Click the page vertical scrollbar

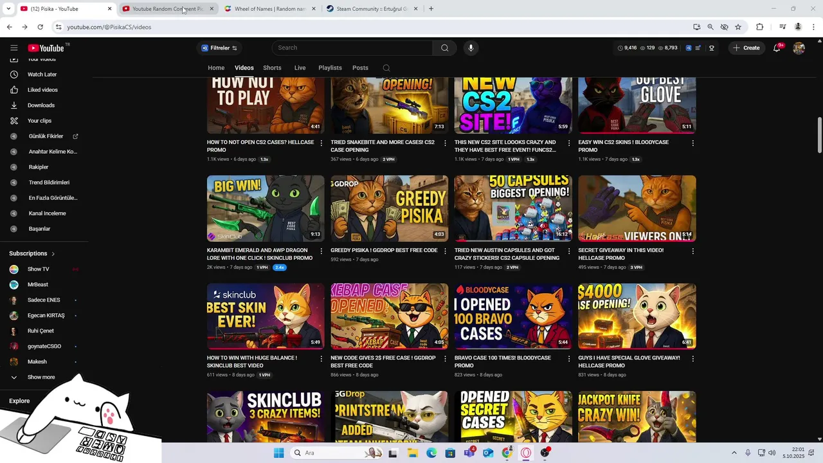(x=819, y=135)
